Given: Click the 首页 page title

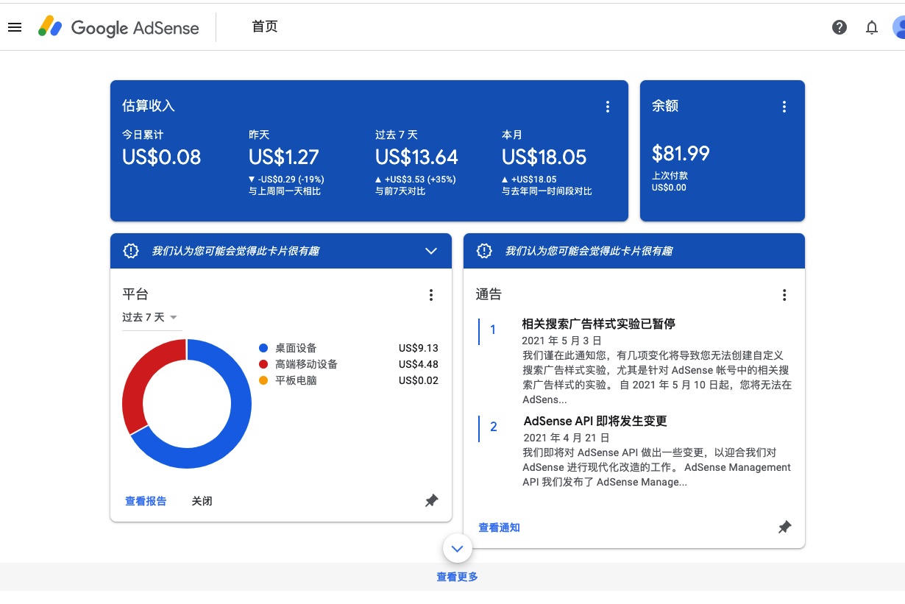Looking at the screenshot, I should [265, 26].
